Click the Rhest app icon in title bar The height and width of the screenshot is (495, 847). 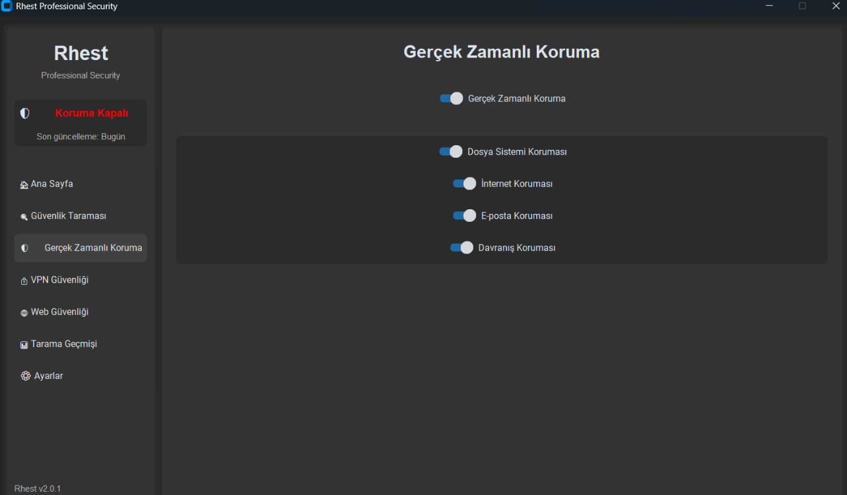[7, 6]
